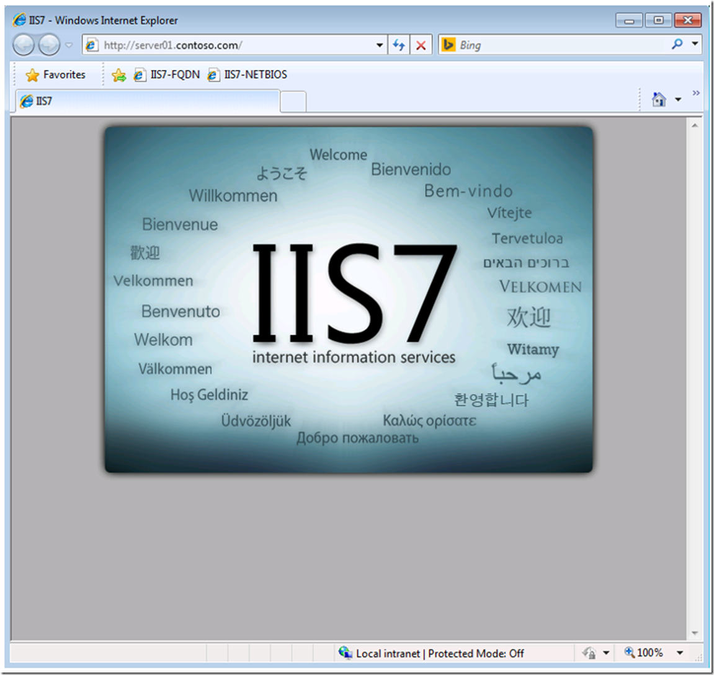Click the Back navigation arrow
This screenshot has width=714, height=675.
tap(23, 45)
